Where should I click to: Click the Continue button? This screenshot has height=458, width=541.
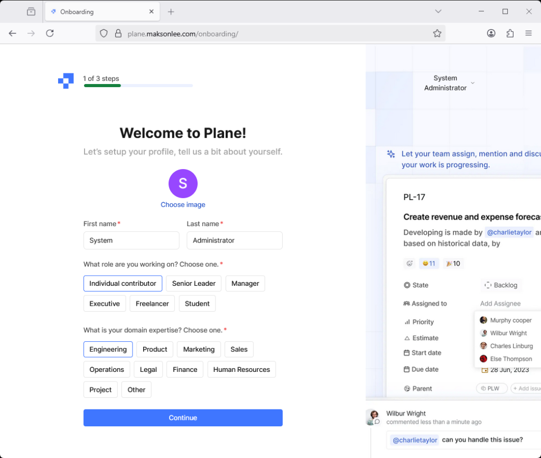183,418
